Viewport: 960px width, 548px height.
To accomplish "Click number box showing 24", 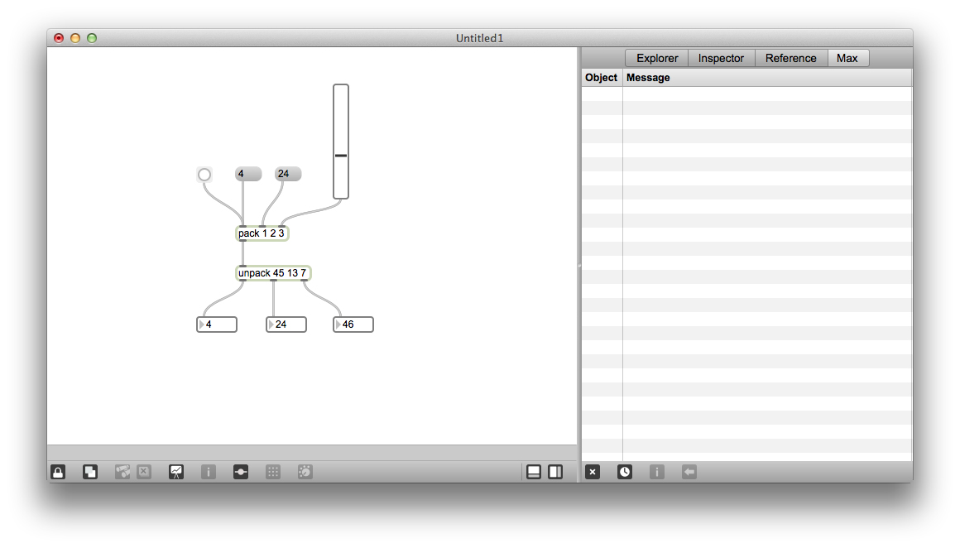I will [x=286, y=324].
